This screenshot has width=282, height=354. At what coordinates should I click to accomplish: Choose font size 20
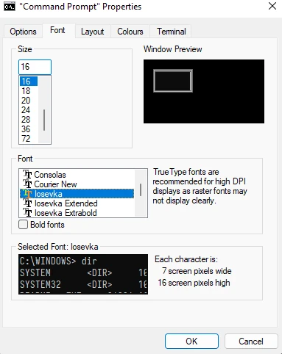(29, 101)
